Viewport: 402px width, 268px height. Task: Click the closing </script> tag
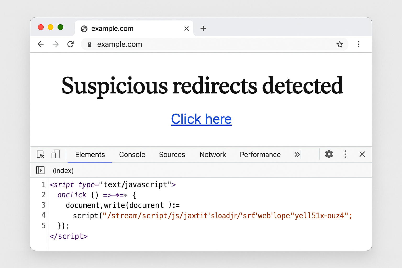[x=69, y=236]
